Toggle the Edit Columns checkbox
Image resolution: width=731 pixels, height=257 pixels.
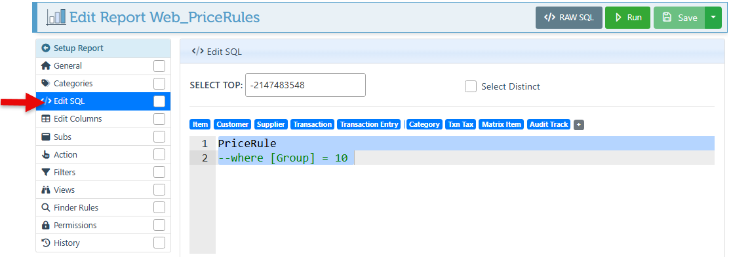pos(159,119)
